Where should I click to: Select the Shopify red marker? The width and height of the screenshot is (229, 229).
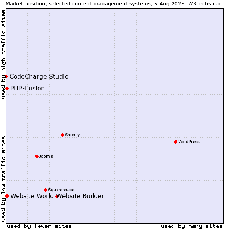coord(62,135)
